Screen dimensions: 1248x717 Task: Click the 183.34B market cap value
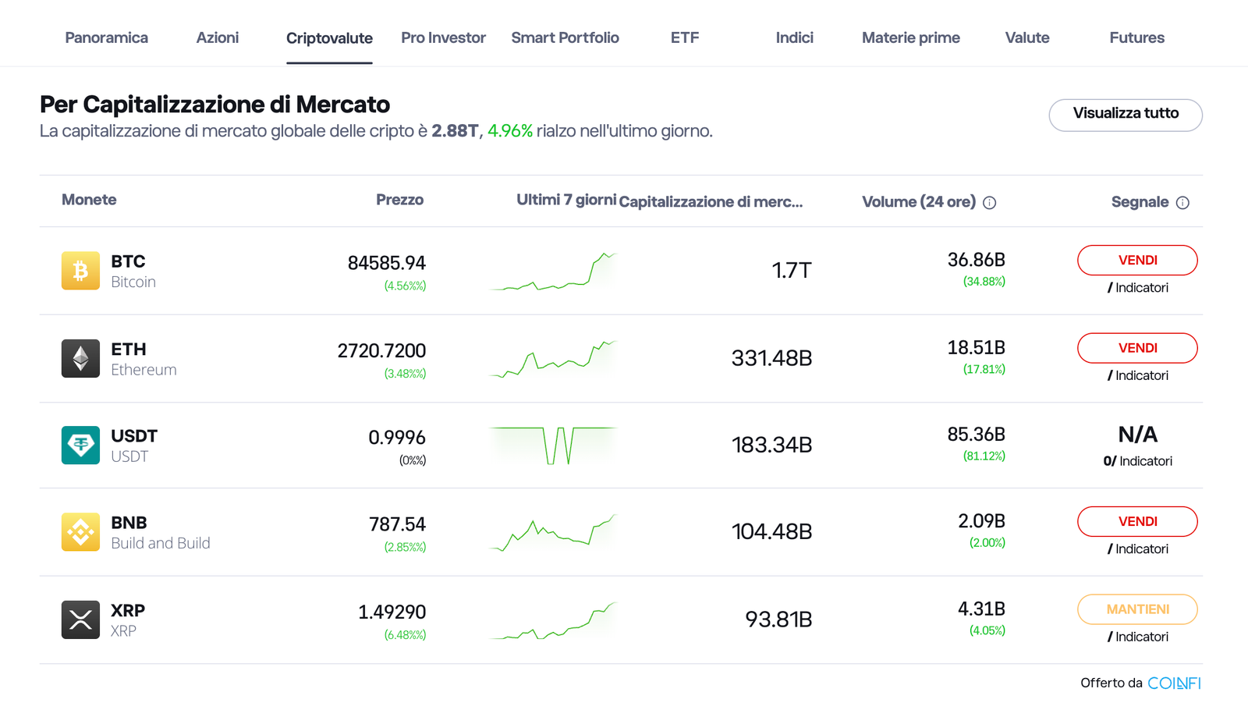[x=771, y=445]
